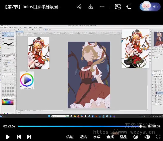Click the right-side reference image of character
The height and width of the screenshot is (141, 163).
point(135,48)
